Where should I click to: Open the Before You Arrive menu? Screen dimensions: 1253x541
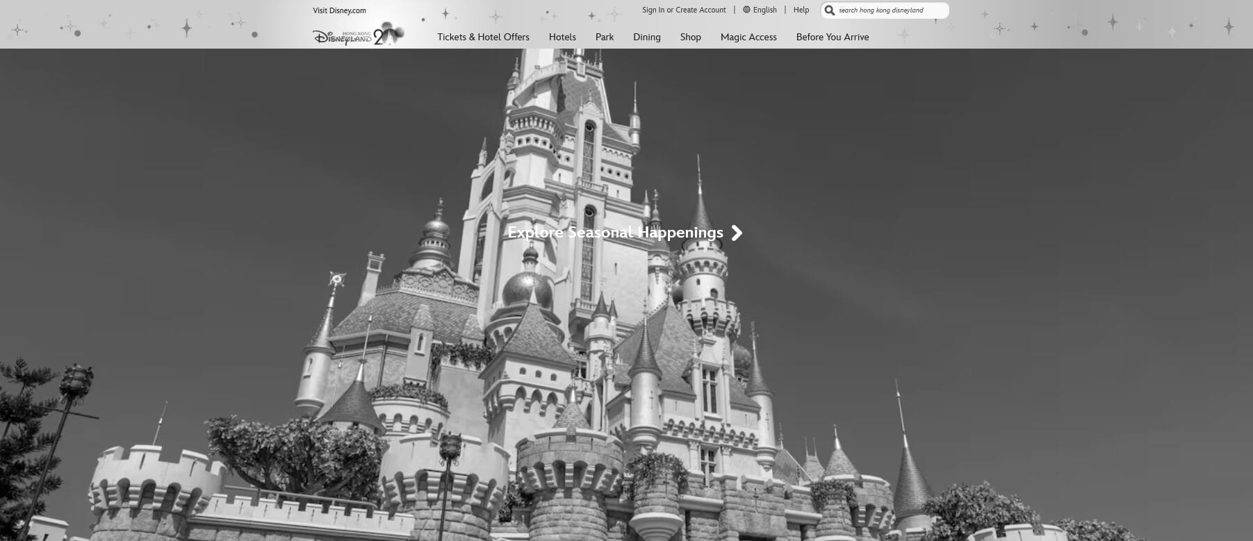pyautogui.click(x=832, y=37)
